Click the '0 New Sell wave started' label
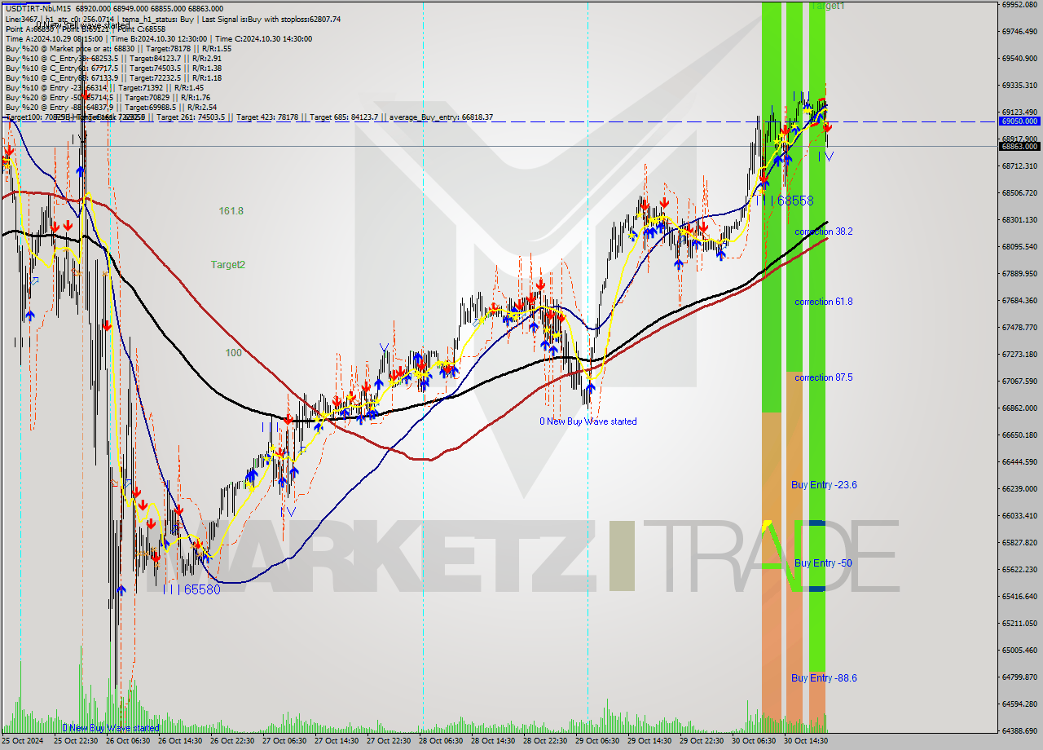Image resolution: width=1043 pixels, height=750 pixels. 83,25
